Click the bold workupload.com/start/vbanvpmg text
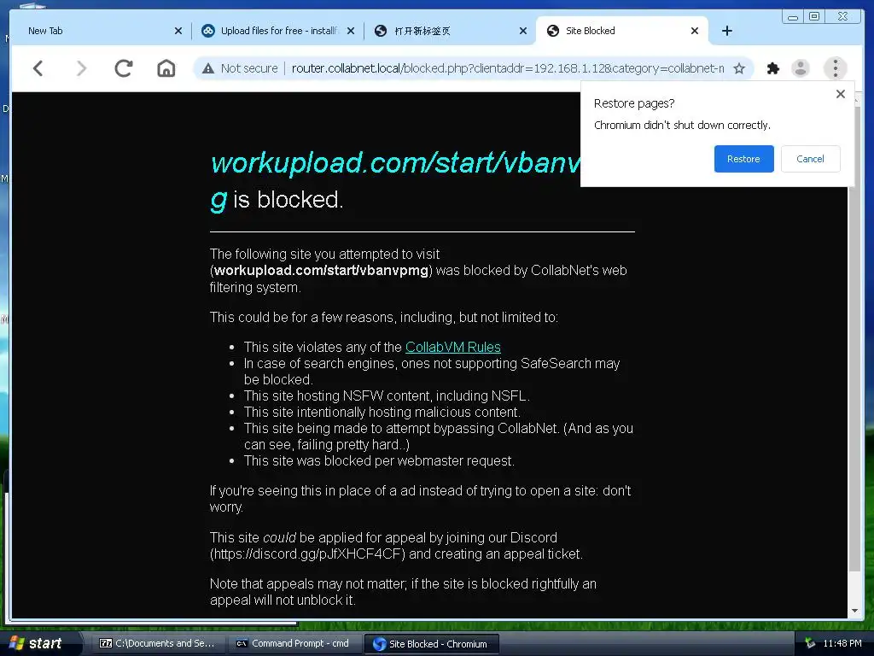Screen dimensions: 874x656 pyautogui.click(x=321, y=271)
